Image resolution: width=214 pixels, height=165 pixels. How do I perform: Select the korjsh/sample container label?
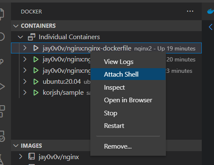(63, 93)
